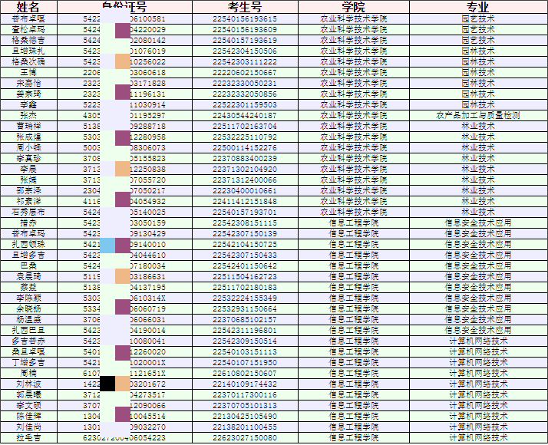Click the name cell 周楠

point(29,373)
